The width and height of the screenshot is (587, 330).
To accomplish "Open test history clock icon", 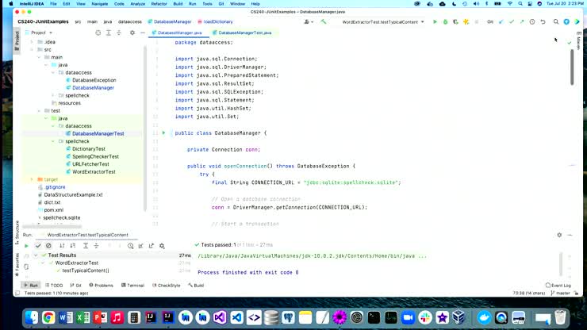I will (x=130, y=246).
